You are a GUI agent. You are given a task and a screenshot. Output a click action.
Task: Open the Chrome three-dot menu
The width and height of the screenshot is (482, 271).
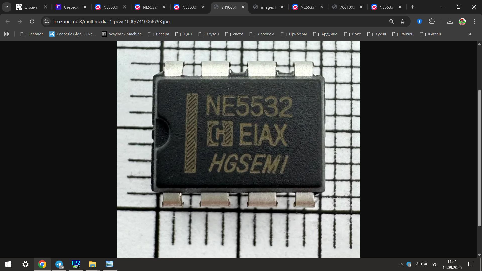474,22
